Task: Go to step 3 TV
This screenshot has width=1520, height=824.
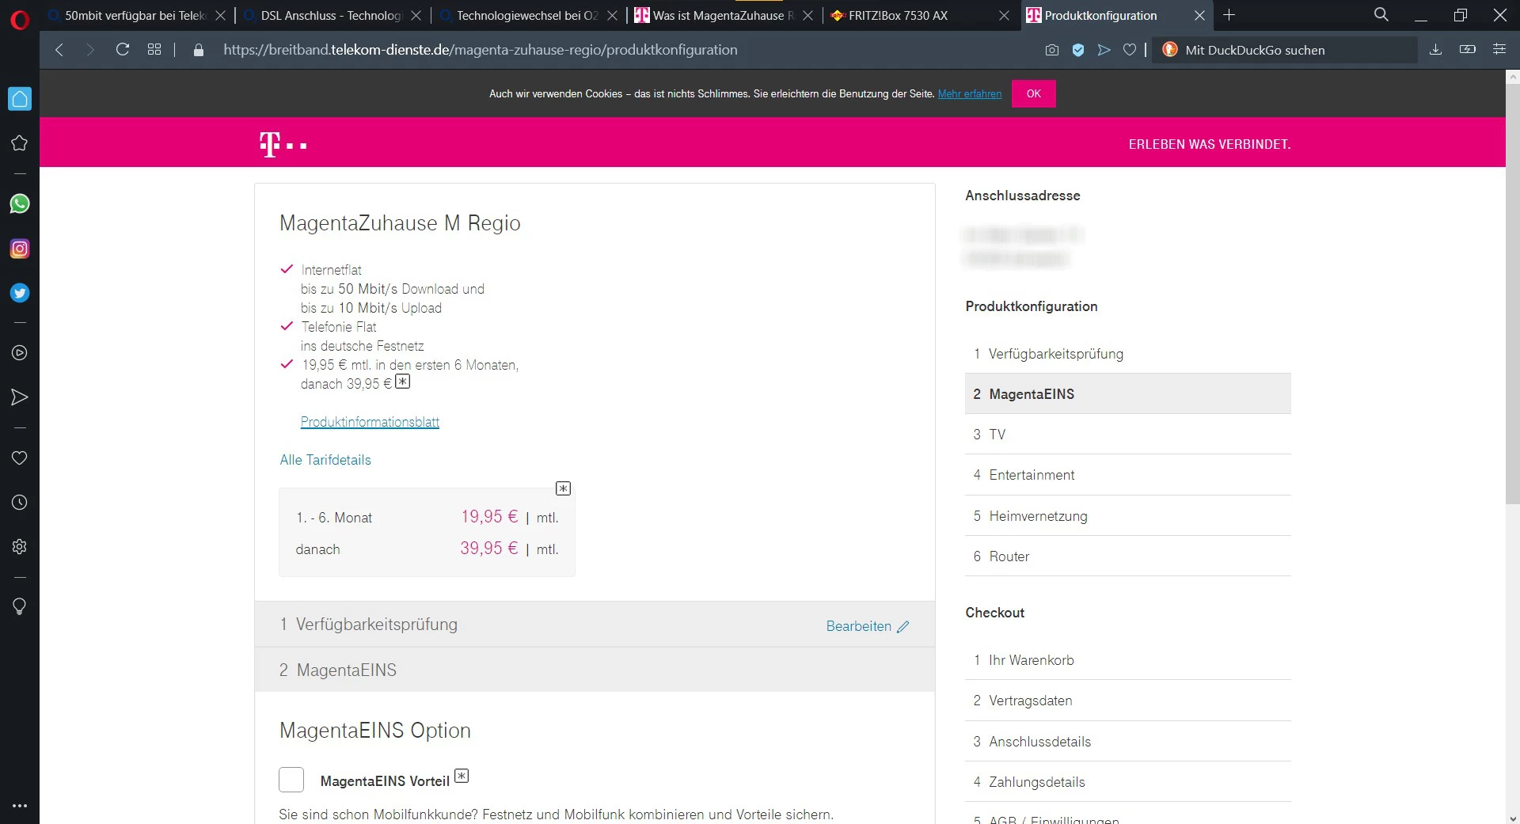Action: (1128, 435)
